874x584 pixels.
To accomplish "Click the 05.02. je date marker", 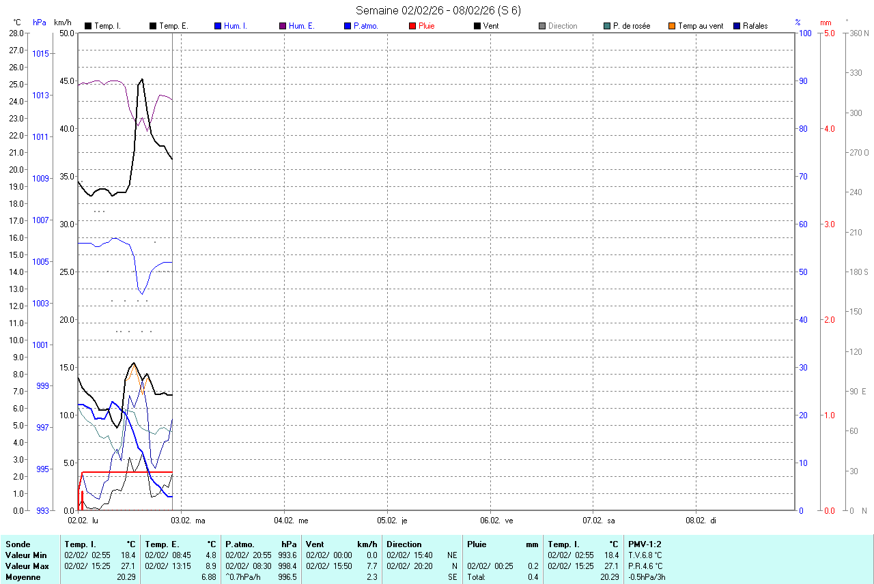I will (x=394, y=521).
